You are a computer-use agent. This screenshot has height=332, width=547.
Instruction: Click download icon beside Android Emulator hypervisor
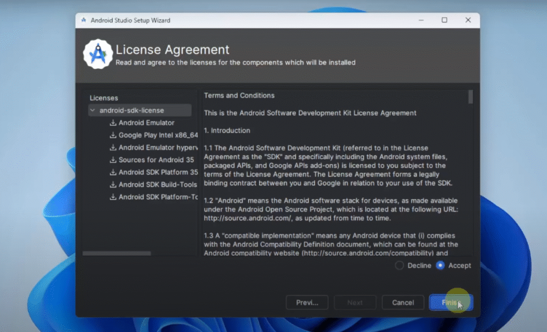(113, 147)
